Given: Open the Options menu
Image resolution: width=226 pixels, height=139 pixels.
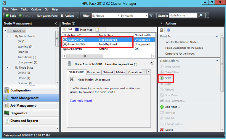Looking at the screenshot, I should point(36,10).
